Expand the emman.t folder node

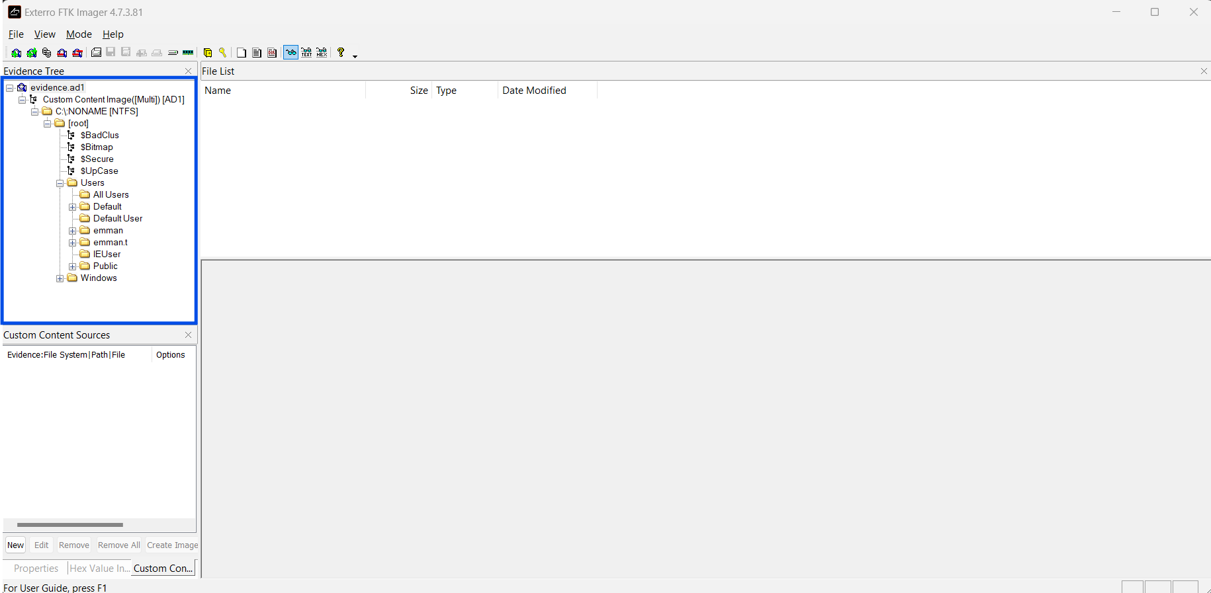pyautogui.click(x=73, y=243)
